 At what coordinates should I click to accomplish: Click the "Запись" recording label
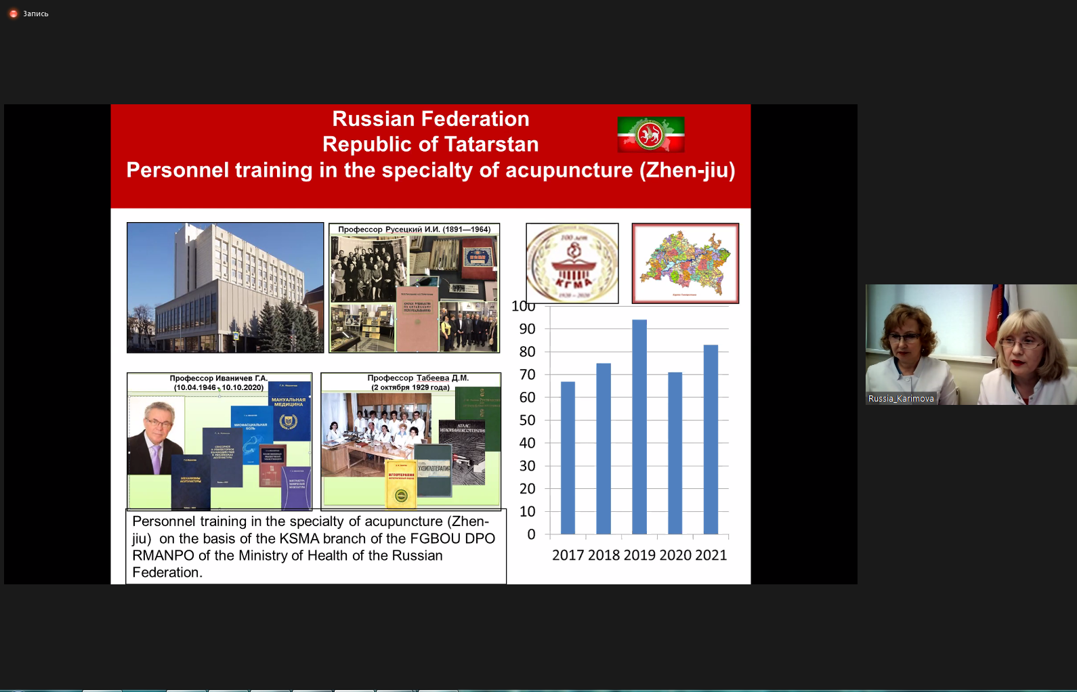click(x=36, y=14)
